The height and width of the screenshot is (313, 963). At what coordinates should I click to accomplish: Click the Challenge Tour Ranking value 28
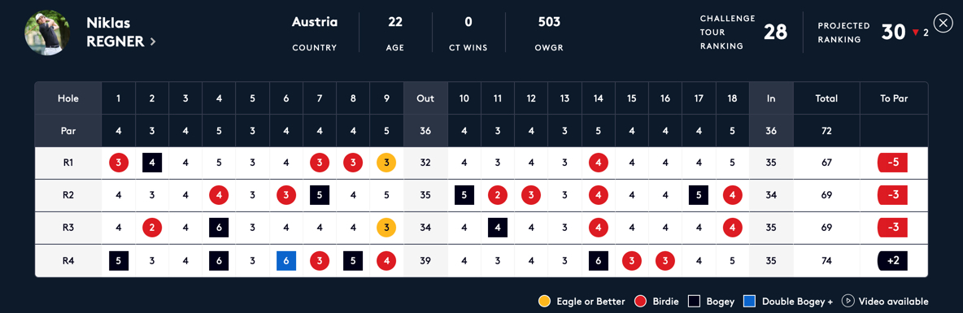click(776, 32)
